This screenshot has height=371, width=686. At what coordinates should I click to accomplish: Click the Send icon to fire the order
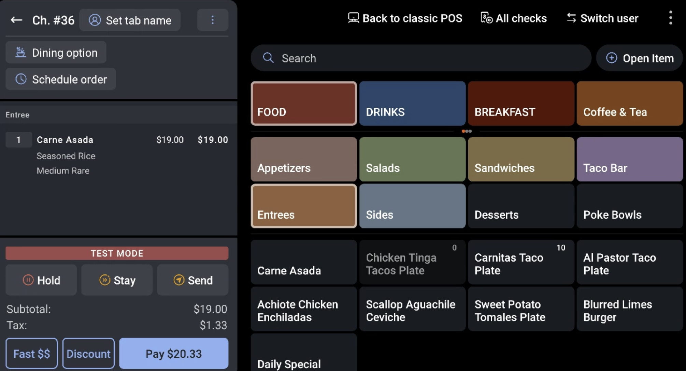(x=179, y=280)
